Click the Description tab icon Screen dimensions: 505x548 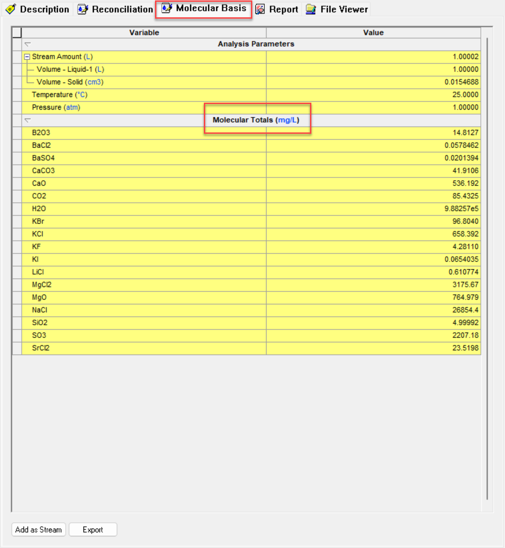point(11,9)
